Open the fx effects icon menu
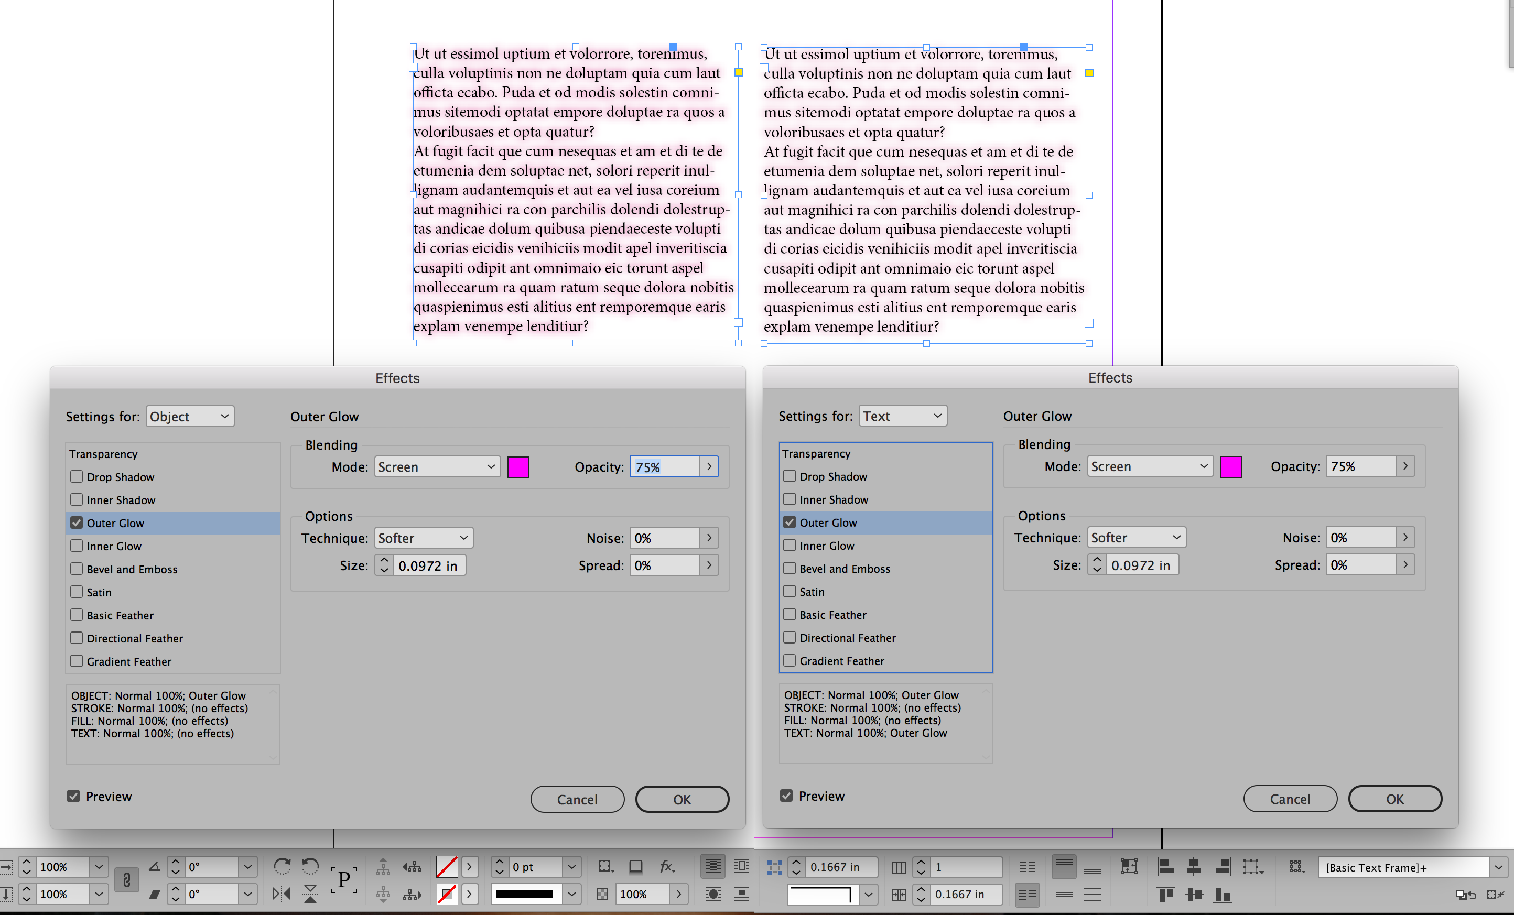Image resolution: width=1514 pixels, height=915 pixels. (x=667, y=866)
